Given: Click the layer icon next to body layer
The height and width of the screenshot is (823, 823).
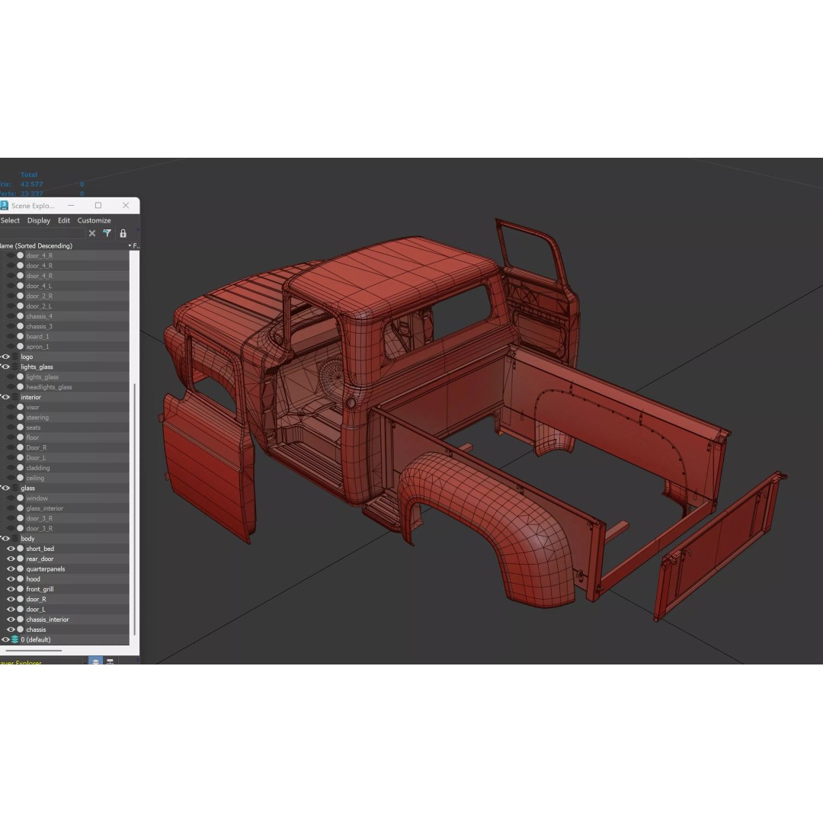Looking at the screenshot, I should pos(14,539).
